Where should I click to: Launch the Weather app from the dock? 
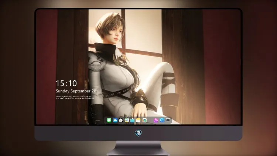115,121
